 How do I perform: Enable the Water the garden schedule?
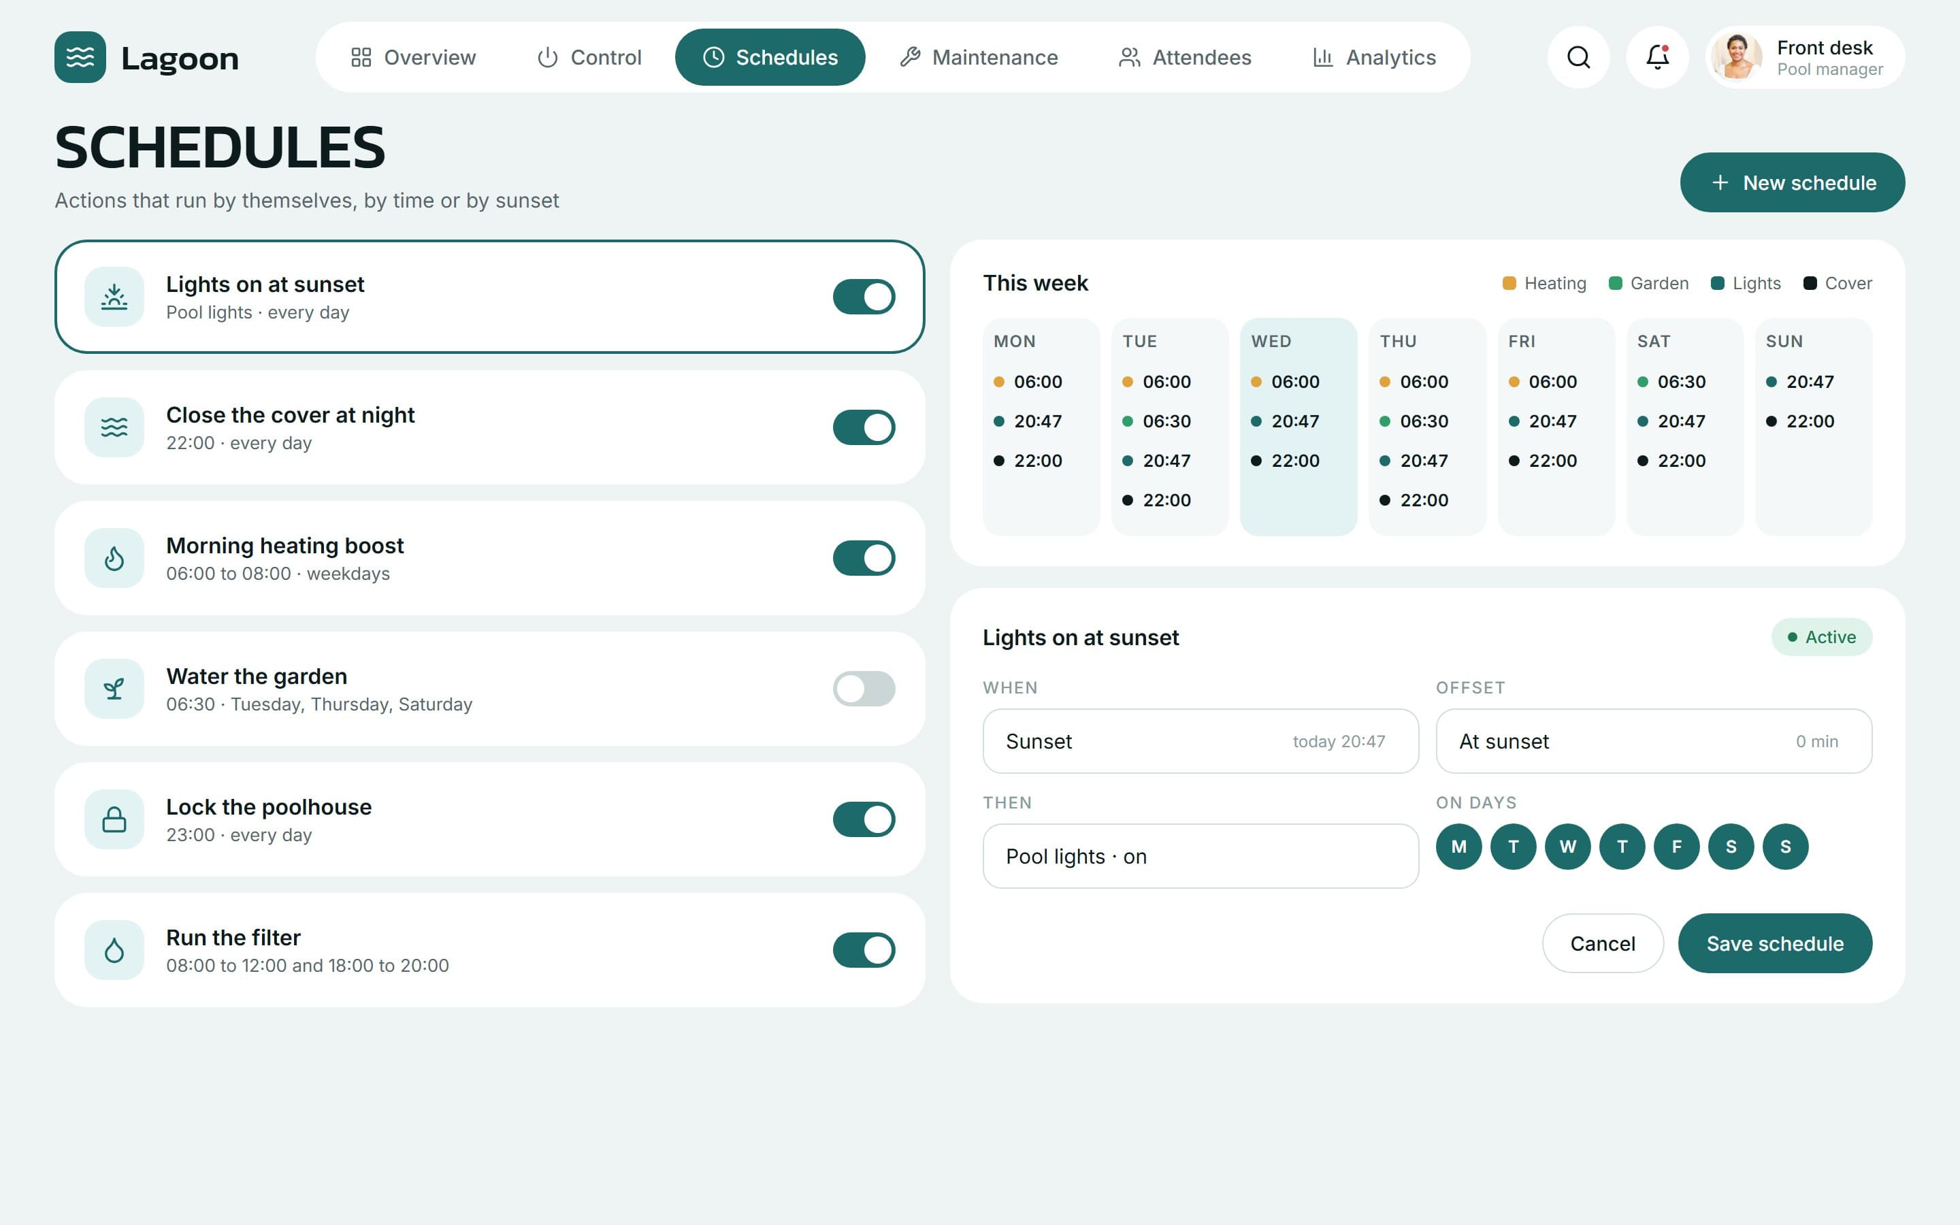(x=864, y=689)
